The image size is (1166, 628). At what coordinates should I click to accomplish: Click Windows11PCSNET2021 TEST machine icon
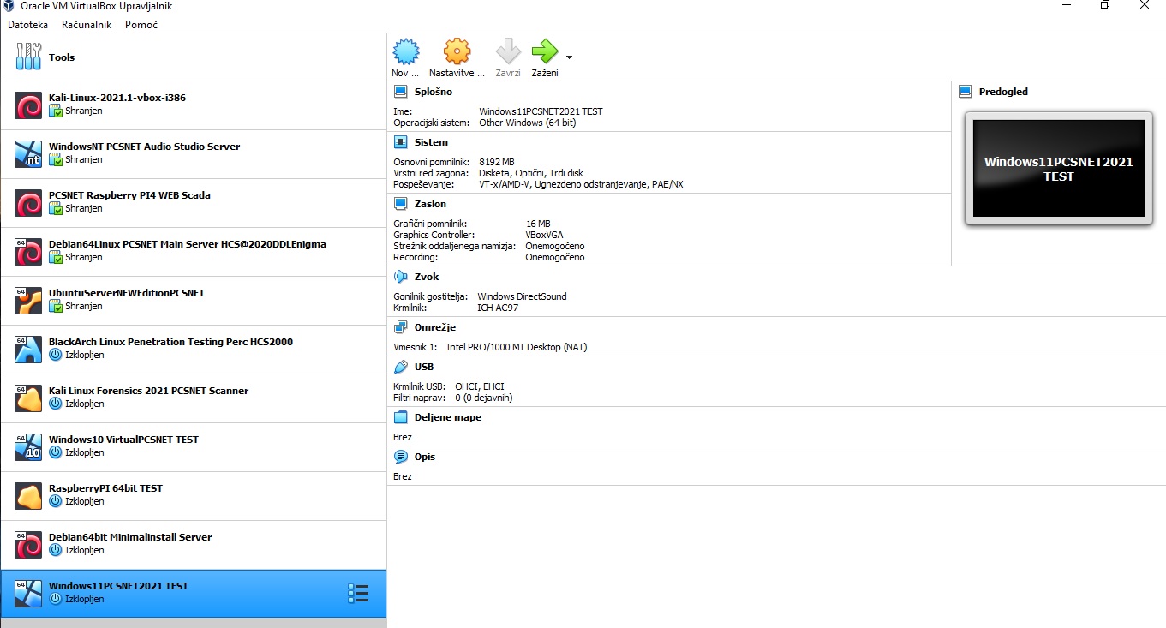point(28,593)
